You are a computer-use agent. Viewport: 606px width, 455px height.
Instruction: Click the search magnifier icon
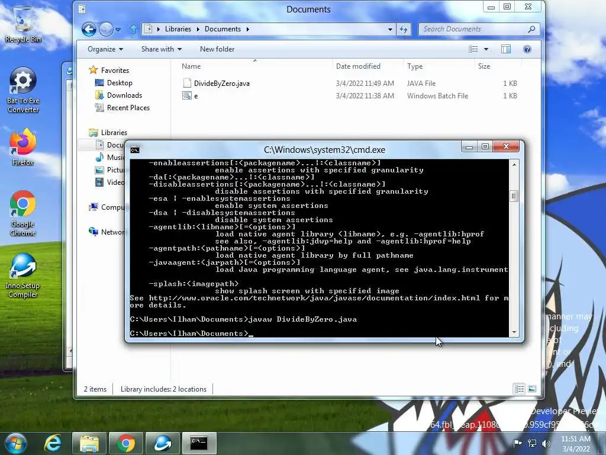(532, 29)
